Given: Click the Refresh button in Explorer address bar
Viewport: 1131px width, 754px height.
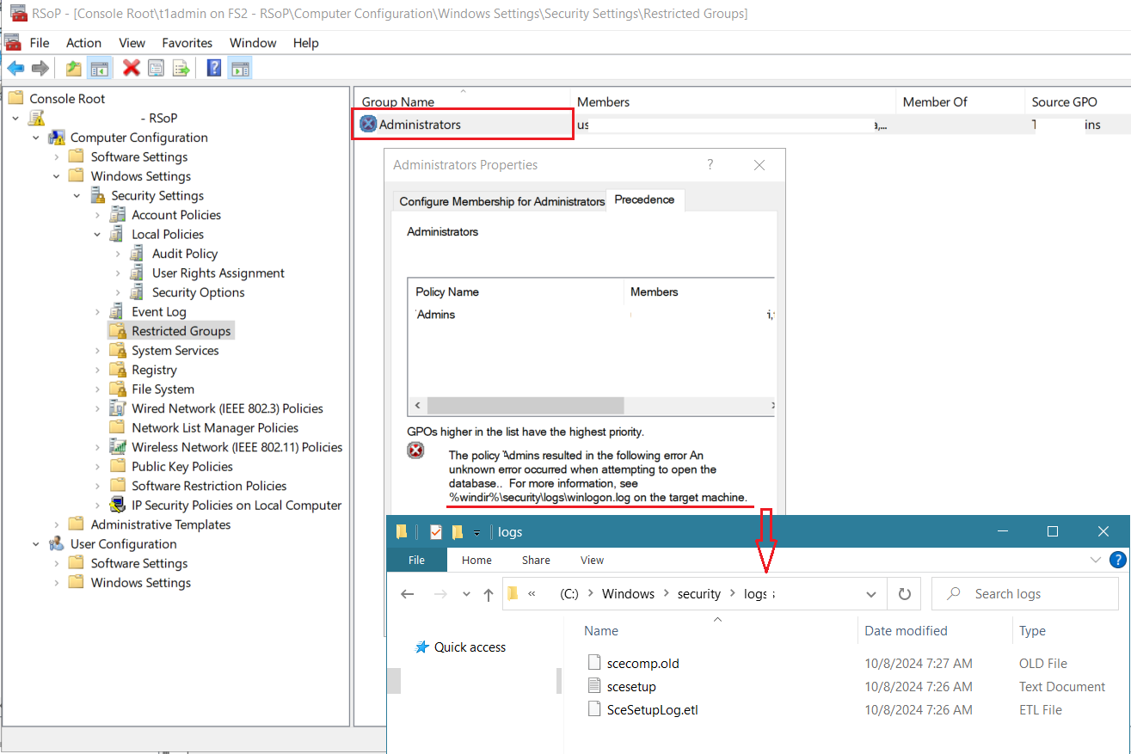Looking at the screenshot, I should click(904, 594).
